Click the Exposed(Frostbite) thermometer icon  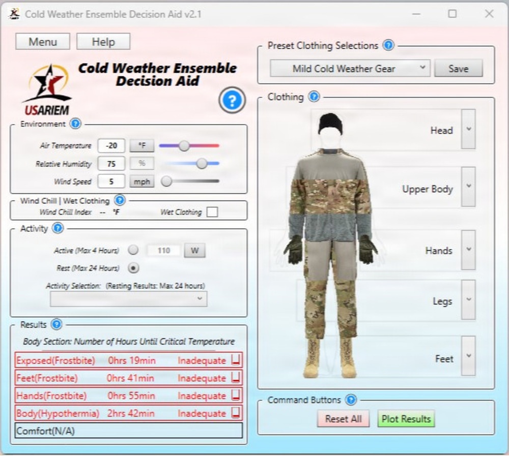tap(236, 360)
